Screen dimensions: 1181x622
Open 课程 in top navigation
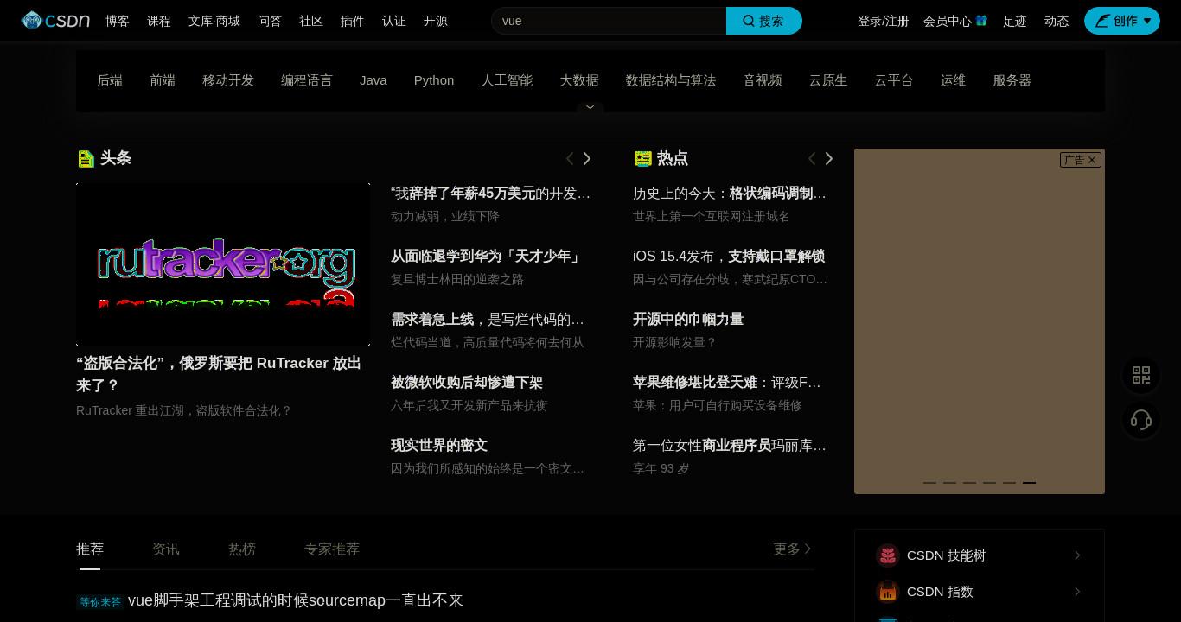point(159,21)
